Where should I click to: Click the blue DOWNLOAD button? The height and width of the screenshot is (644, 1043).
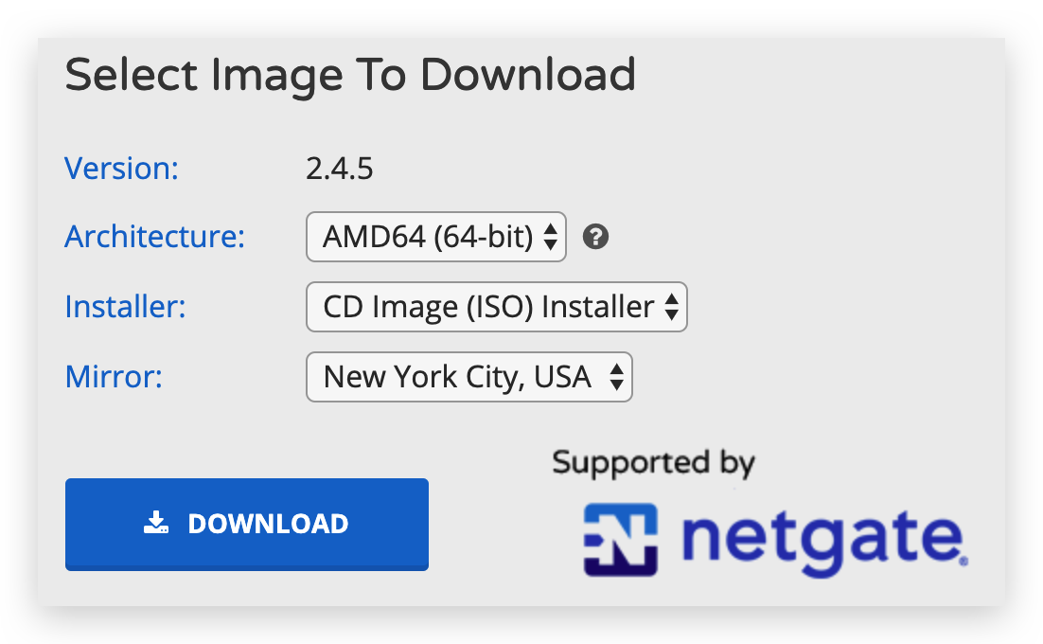point(247,525)
